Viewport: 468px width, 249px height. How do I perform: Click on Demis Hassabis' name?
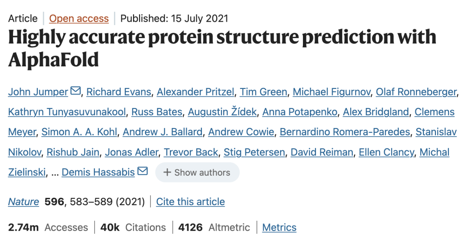(98, 172)
